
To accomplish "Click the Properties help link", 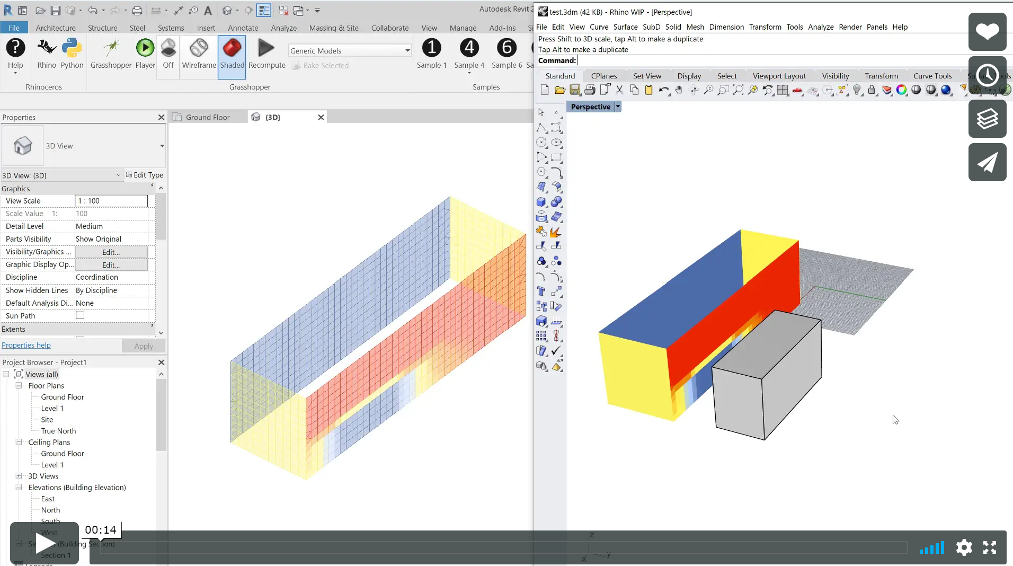I will 26,345.
